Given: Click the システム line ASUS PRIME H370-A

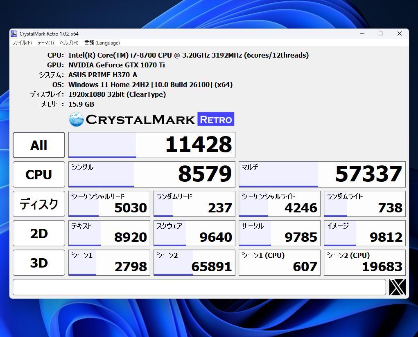Looking at the screenshot, I should pos(103,75).
